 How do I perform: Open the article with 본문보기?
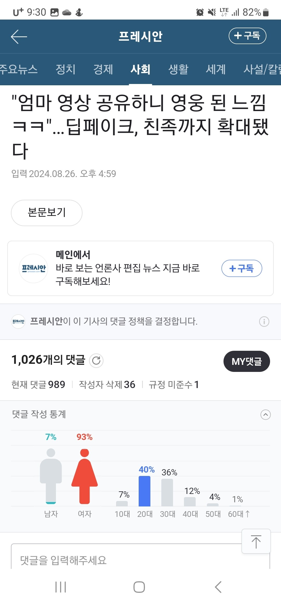tap(47, 213)
